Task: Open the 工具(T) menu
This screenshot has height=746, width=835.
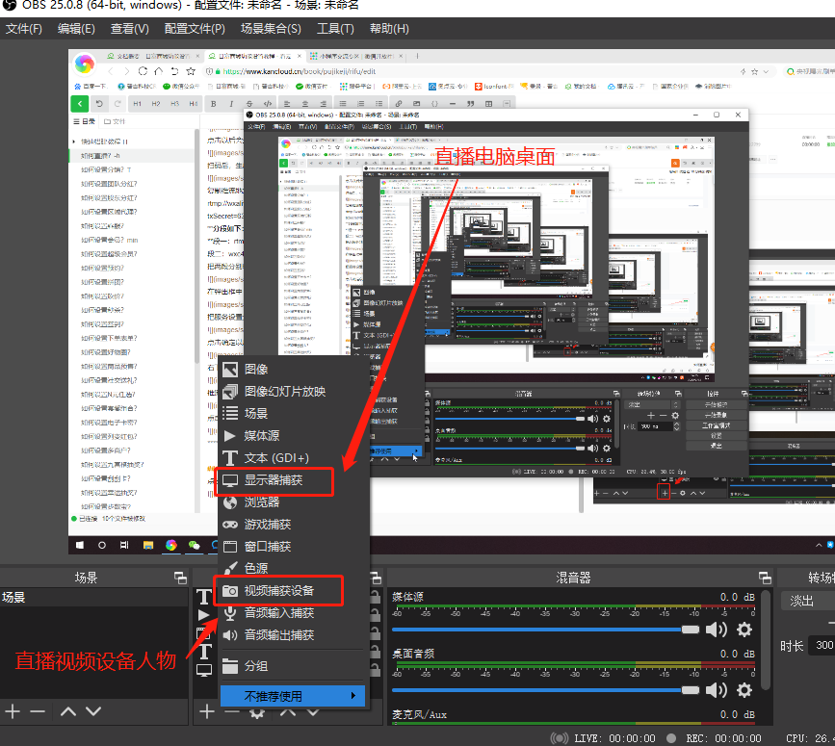Action: [x=335, y=29]
